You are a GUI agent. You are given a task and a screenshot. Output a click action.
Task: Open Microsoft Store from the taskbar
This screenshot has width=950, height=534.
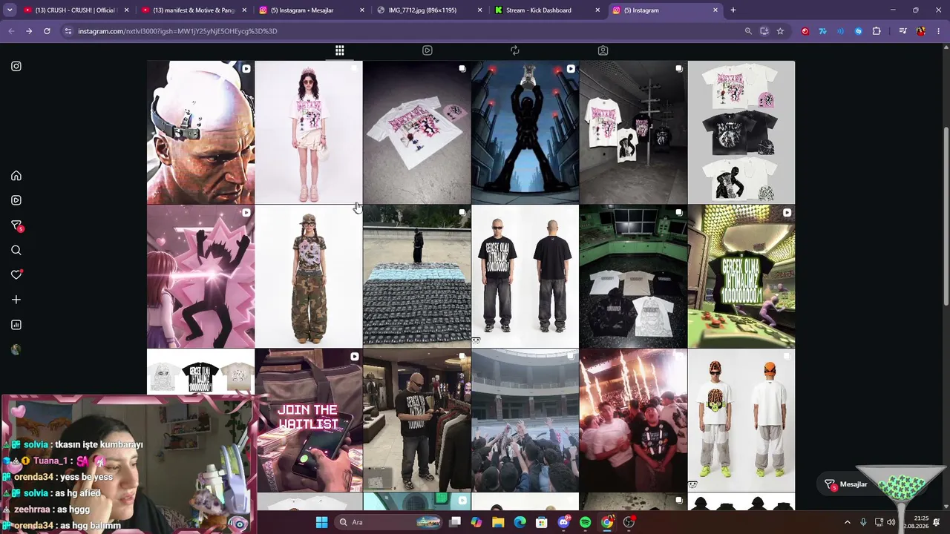click(542, 522)
